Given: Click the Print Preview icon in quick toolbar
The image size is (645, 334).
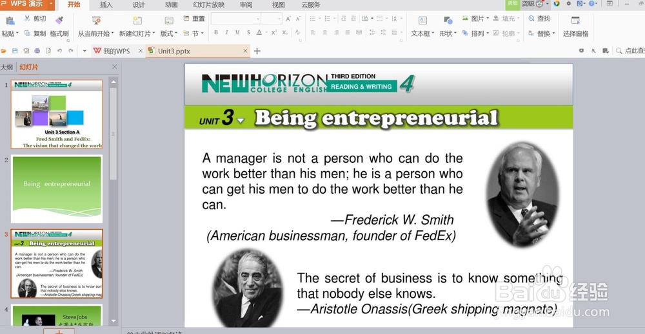Looking at the screenshot, I should point(48,51).
